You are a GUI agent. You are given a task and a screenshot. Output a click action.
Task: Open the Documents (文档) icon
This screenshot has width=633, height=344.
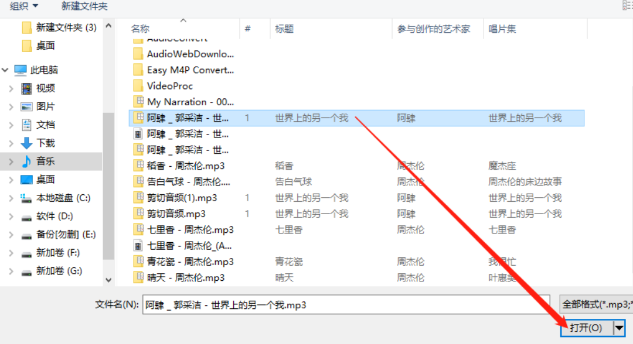pyautogui.click(x=26, y=125)
